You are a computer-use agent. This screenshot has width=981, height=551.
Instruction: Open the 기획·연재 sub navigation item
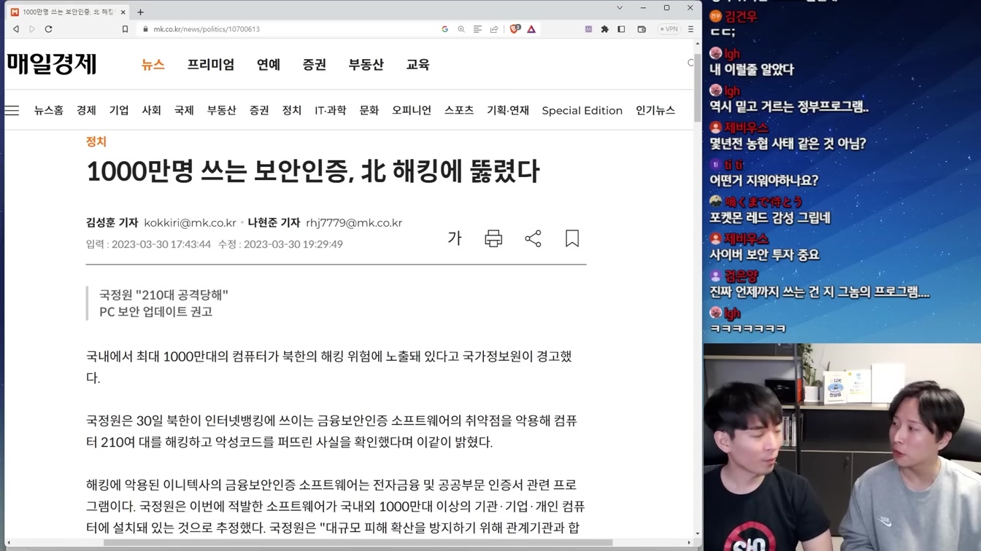pos(508,110)
